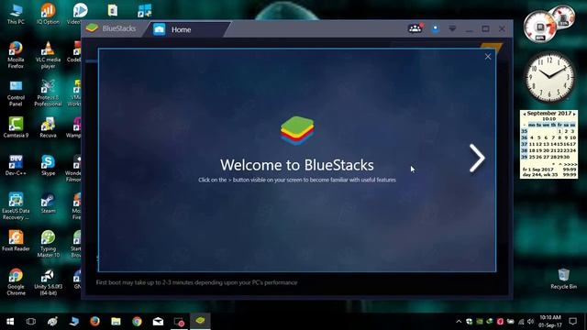The width and height of the screenshot is (587, 330).
Task: Open Firefox from the taskbar
Action: point(94,322)
